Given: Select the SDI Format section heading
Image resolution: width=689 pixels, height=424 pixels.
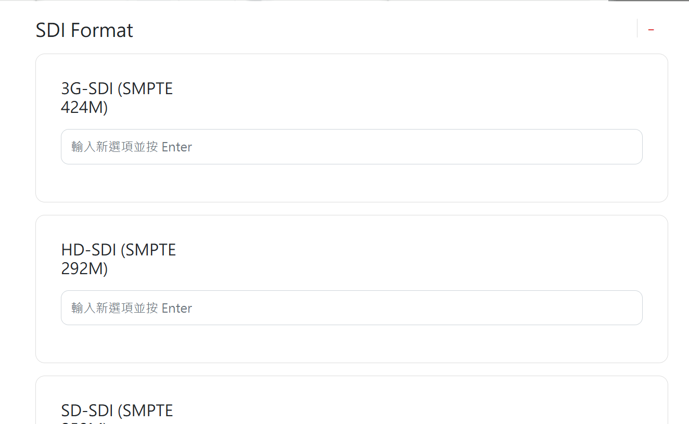Looking at the screenshot, I should point(84,30).
